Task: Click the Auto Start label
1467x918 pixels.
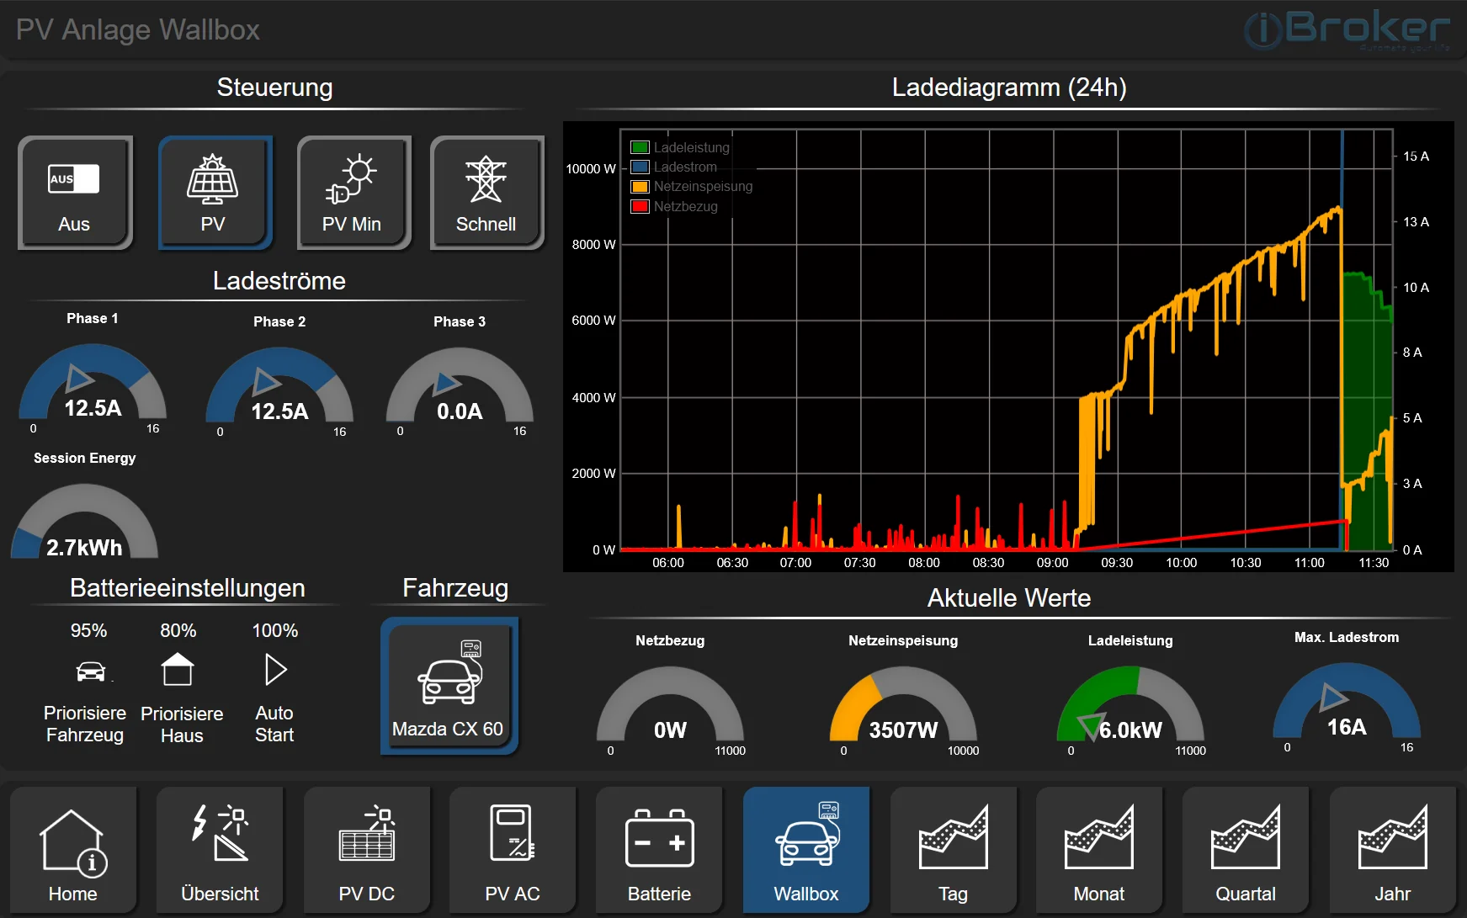Action: pos(274,724)
